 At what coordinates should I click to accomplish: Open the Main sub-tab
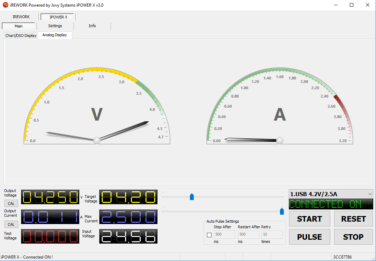[19, 26]
